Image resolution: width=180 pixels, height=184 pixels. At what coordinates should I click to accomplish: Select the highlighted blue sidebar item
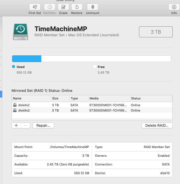point(1,94)
